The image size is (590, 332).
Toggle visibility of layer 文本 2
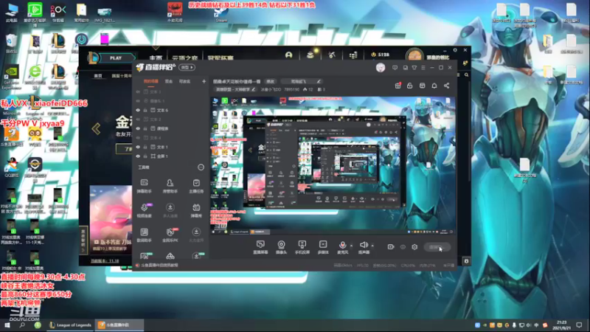[138, 120]
